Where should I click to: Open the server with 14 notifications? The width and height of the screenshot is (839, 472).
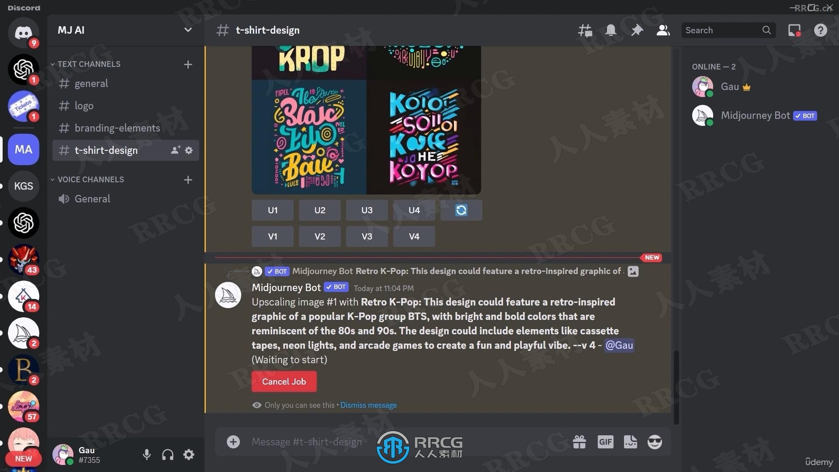[x=24, y=296]
